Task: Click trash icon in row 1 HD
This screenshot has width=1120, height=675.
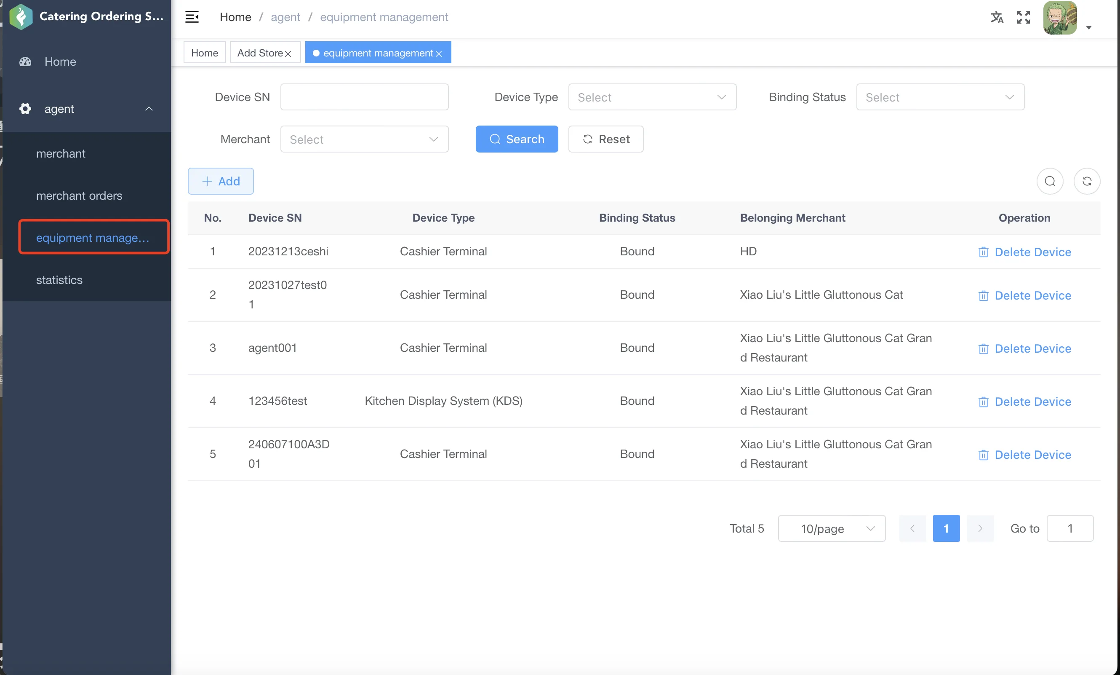Action: (x=983, y=252)
